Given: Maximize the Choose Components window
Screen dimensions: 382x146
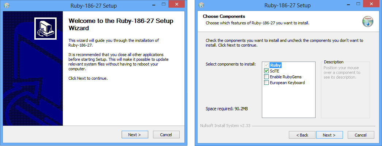Looking at the screenshot, I should pyautogui.click(x=358, y=4).
